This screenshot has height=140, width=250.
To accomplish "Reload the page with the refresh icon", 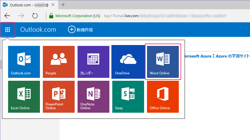I will point(35,16).
